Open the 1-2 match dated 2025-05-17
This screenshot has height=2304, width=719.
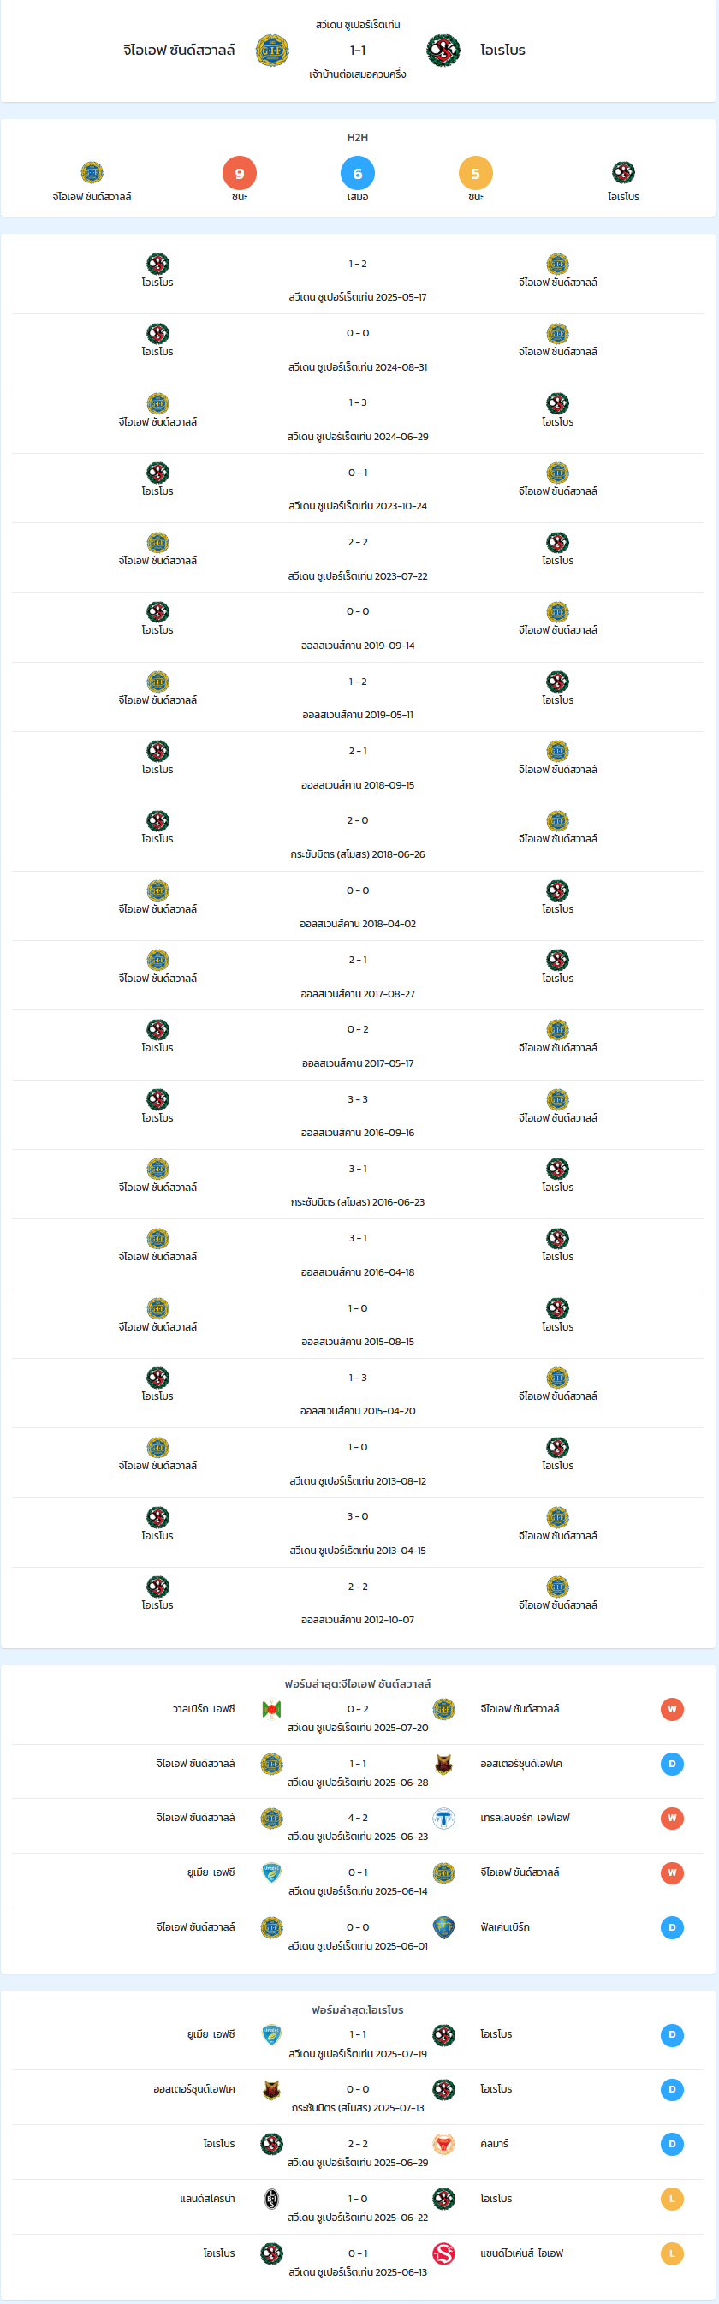tap(358, 279)
